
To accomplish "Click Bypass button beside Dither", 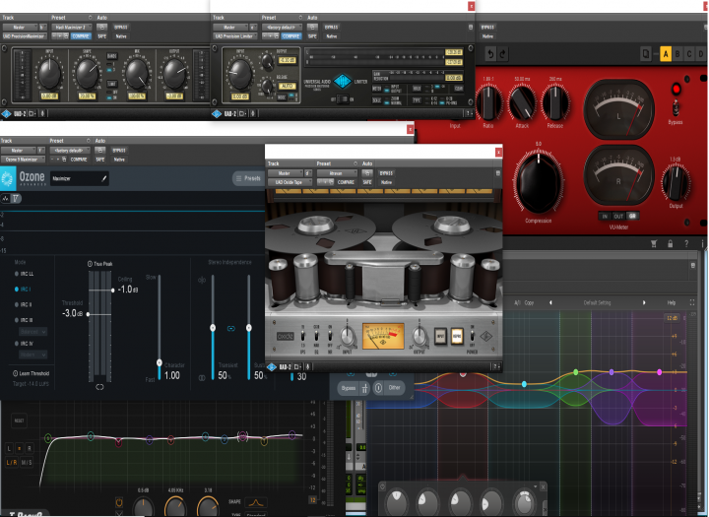I will point(349,388).
